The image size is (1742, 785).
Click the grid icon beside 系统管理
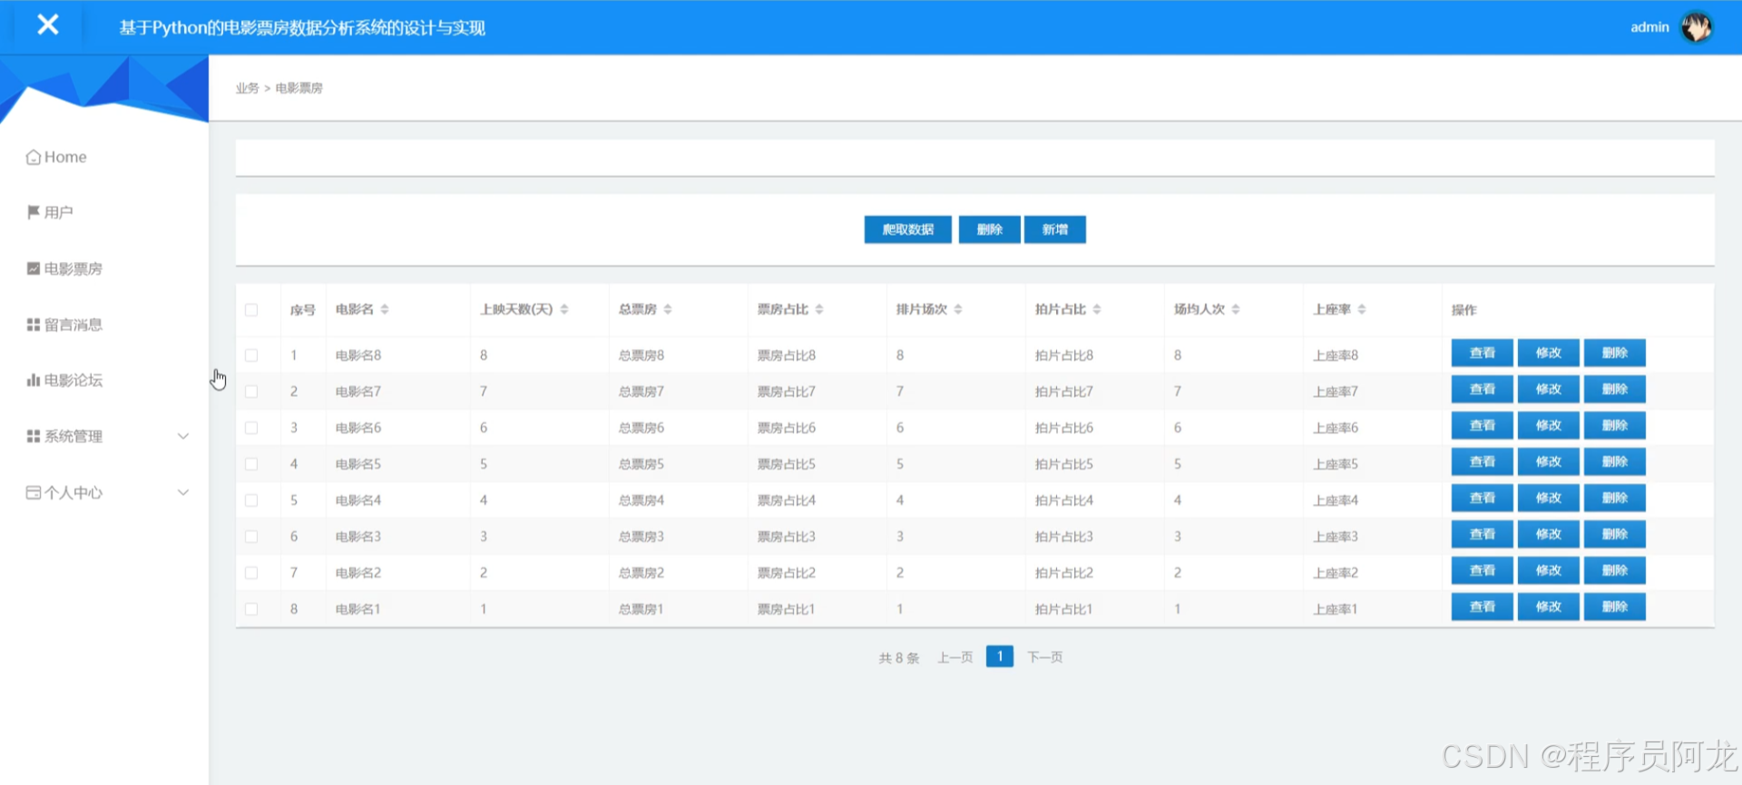34,436
